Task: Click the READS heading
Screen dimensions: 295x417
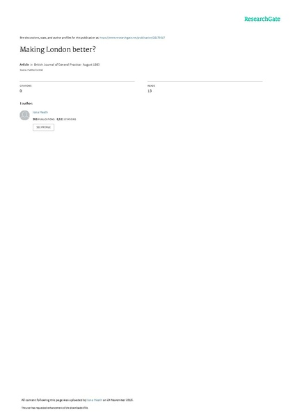Action: (x=151, y=86)
